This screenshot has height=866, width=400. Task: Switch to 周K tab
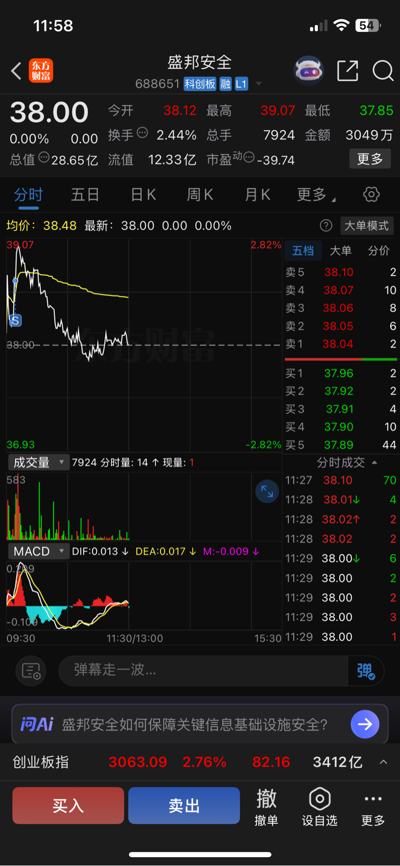[200, 195]
